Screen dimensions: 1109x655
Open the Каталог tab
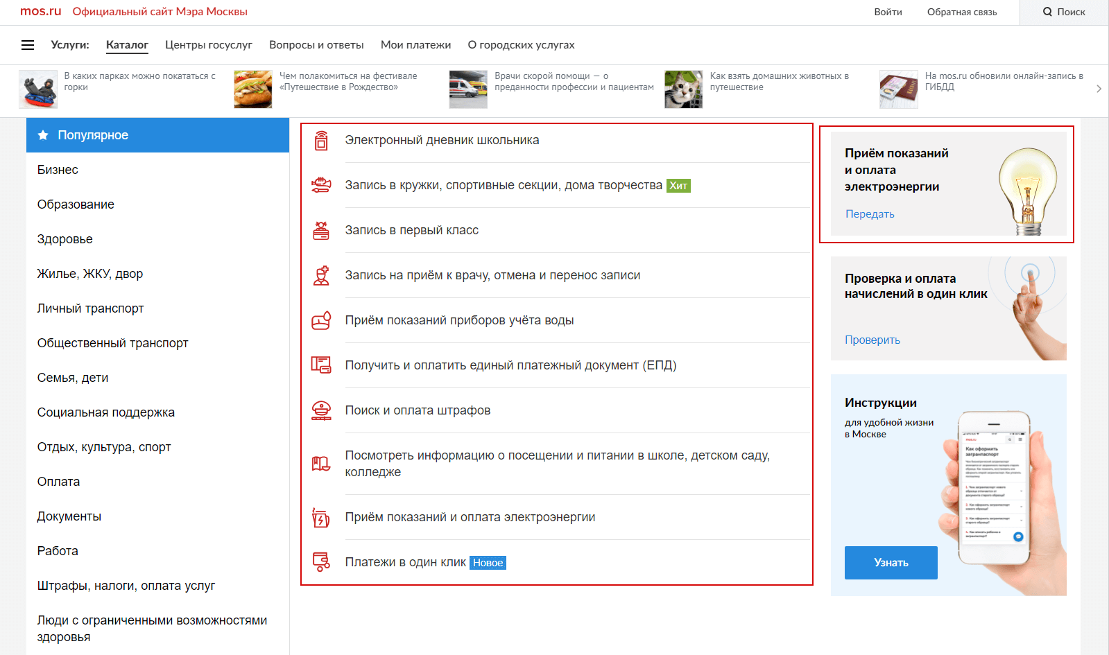[127, 45]
